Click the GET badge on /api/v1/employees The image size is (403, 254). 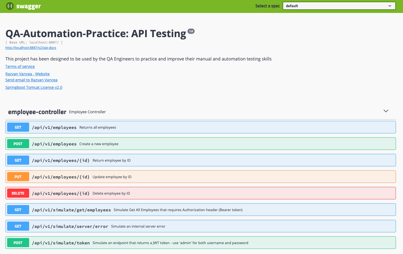[18, 127]
